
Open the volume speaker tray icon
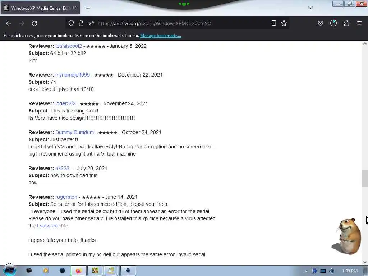332,271
